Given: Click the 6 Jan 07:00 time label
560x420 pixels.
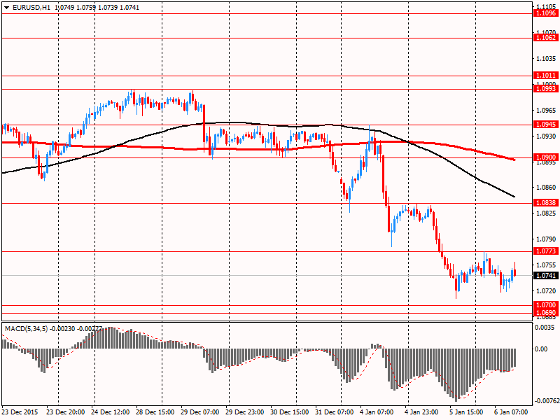Looking at the screenshot, I should [x=511, y=412].
